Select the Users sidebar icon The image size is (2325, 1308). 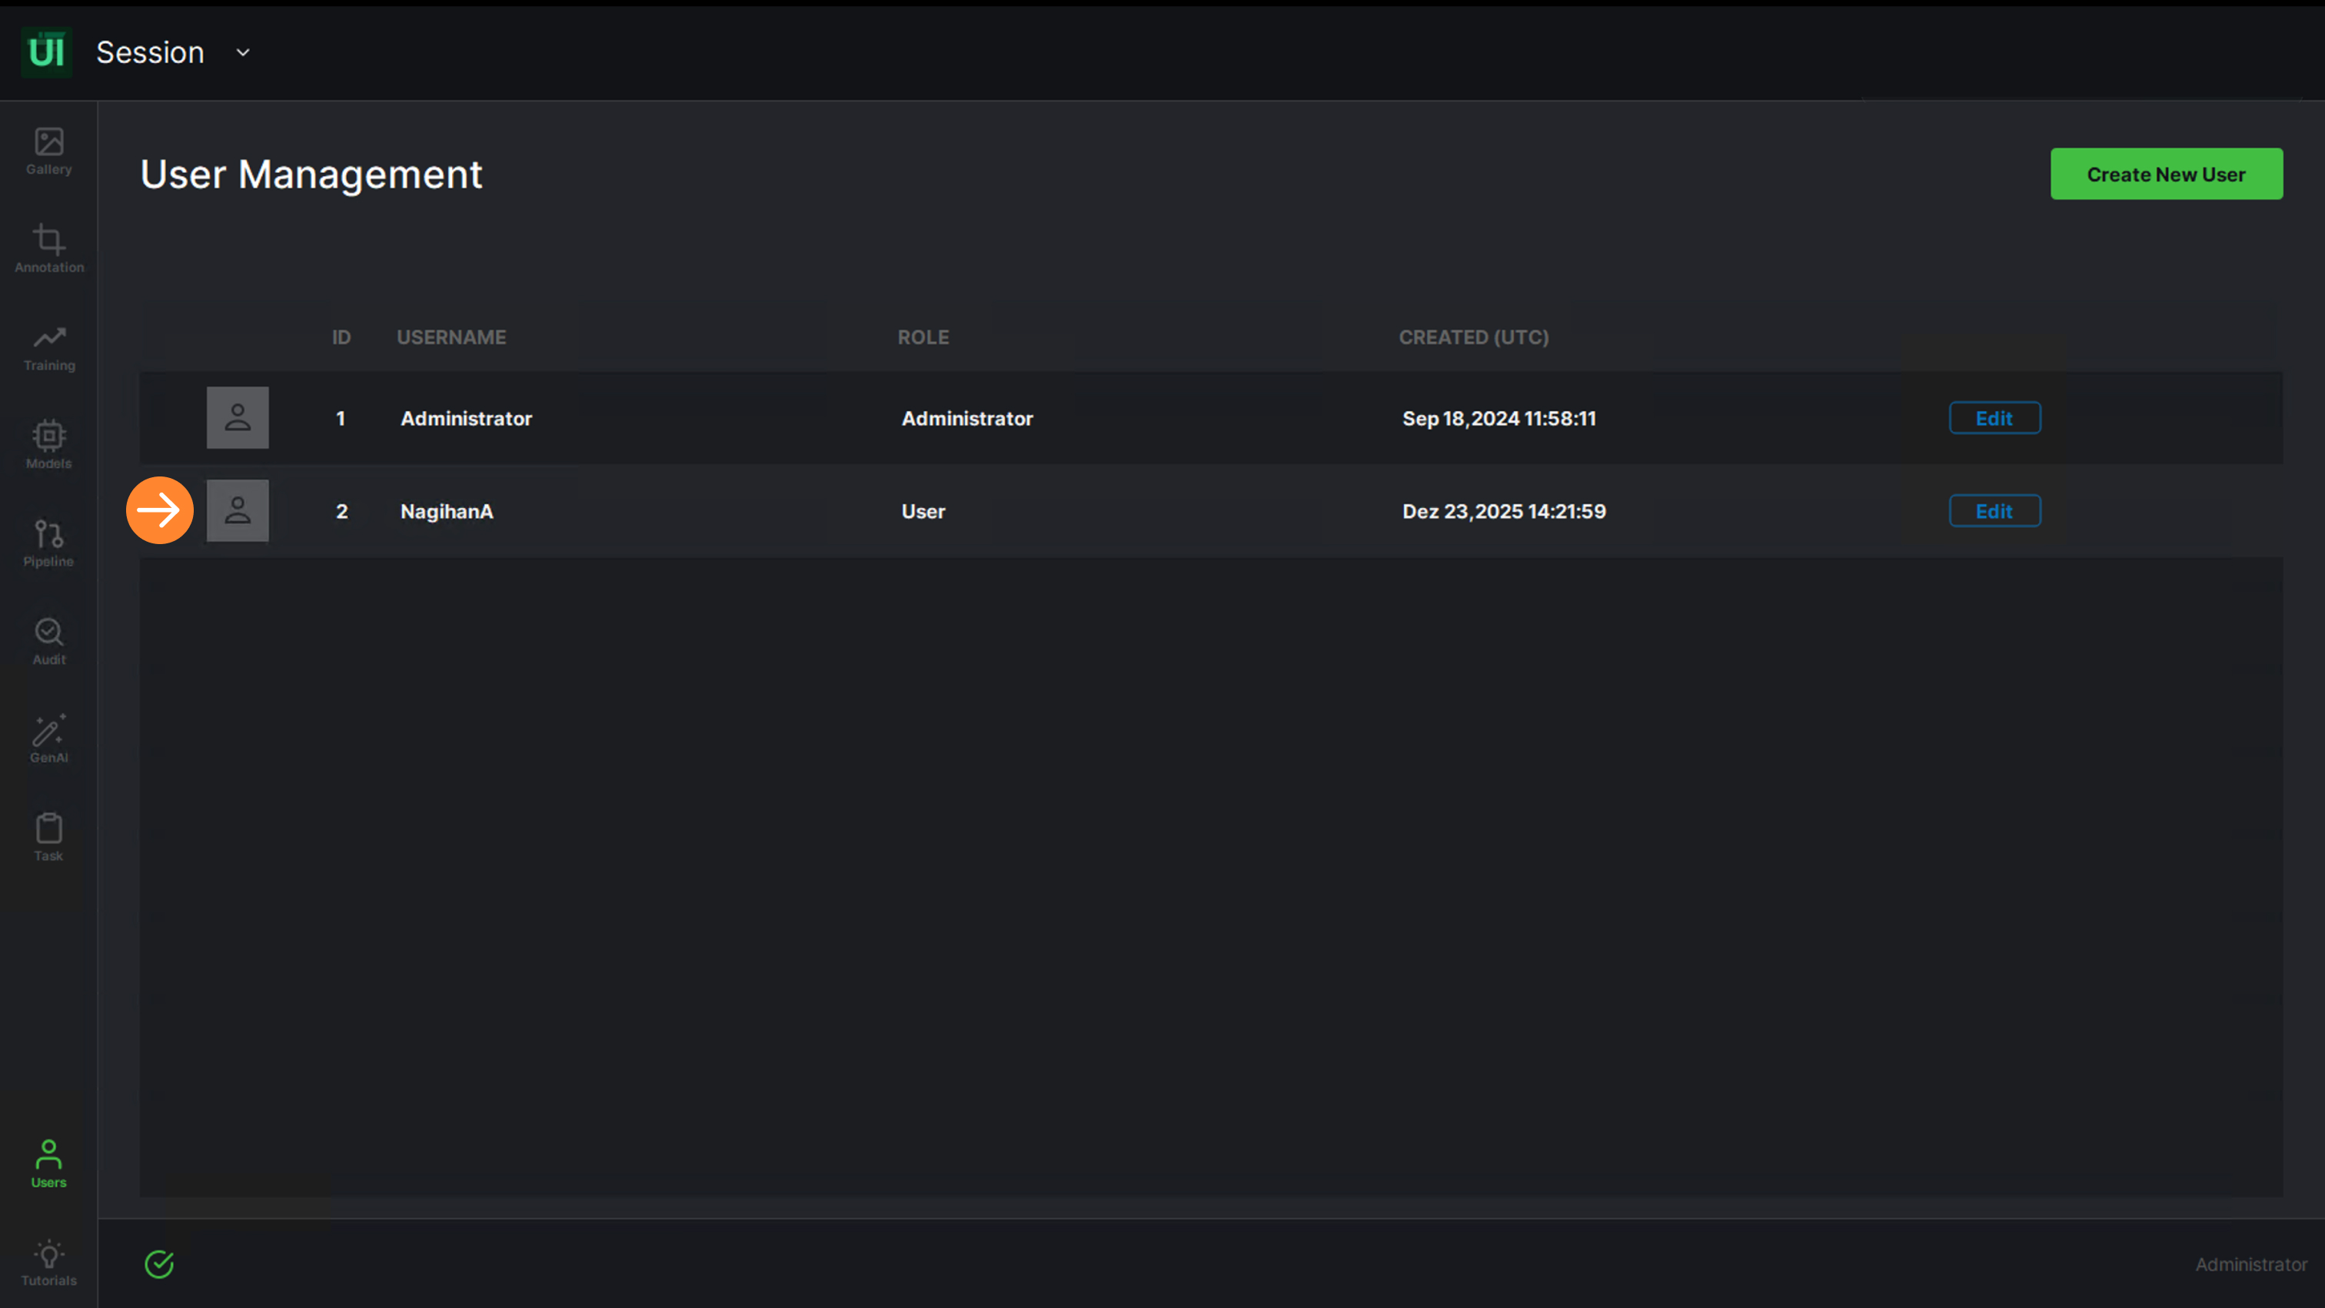click(x=48, y=1164)
